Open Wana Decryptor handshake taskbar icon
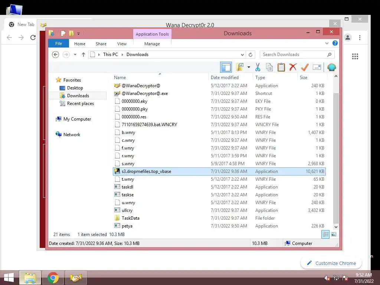Viewport: 380px width, 285px height. 76,278
